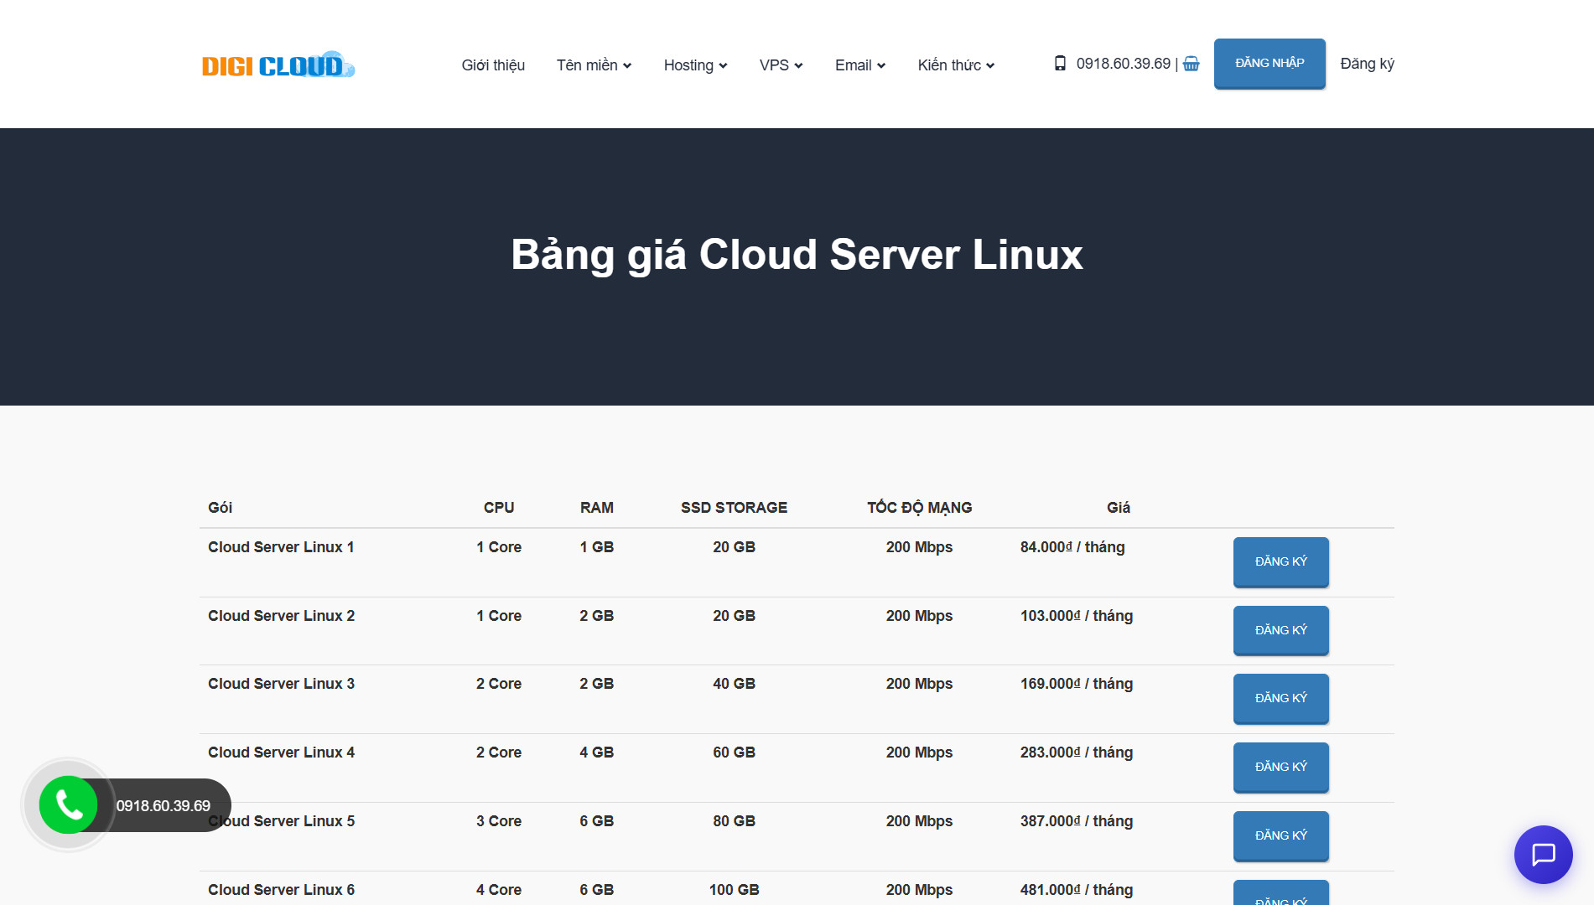The height and width of the screenshot is (905, 1594).
Task: Click the ĐĂNG NHẬP button
Action: click(x=1269, y=63)
